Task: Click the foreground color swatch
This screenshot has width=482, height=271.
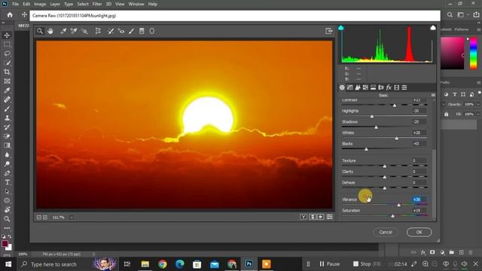Action: (x=5, y=244)
